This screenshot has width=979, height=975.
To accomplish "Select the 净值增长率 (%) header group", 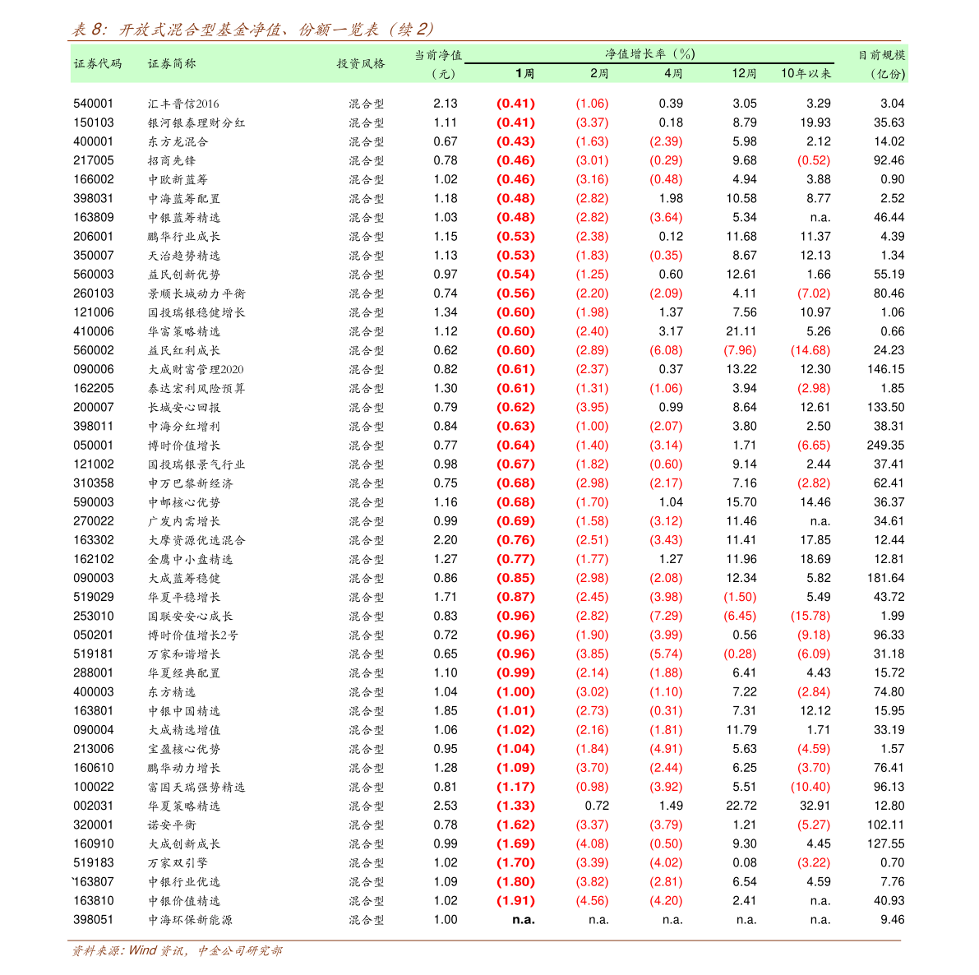I will [650, 54].
